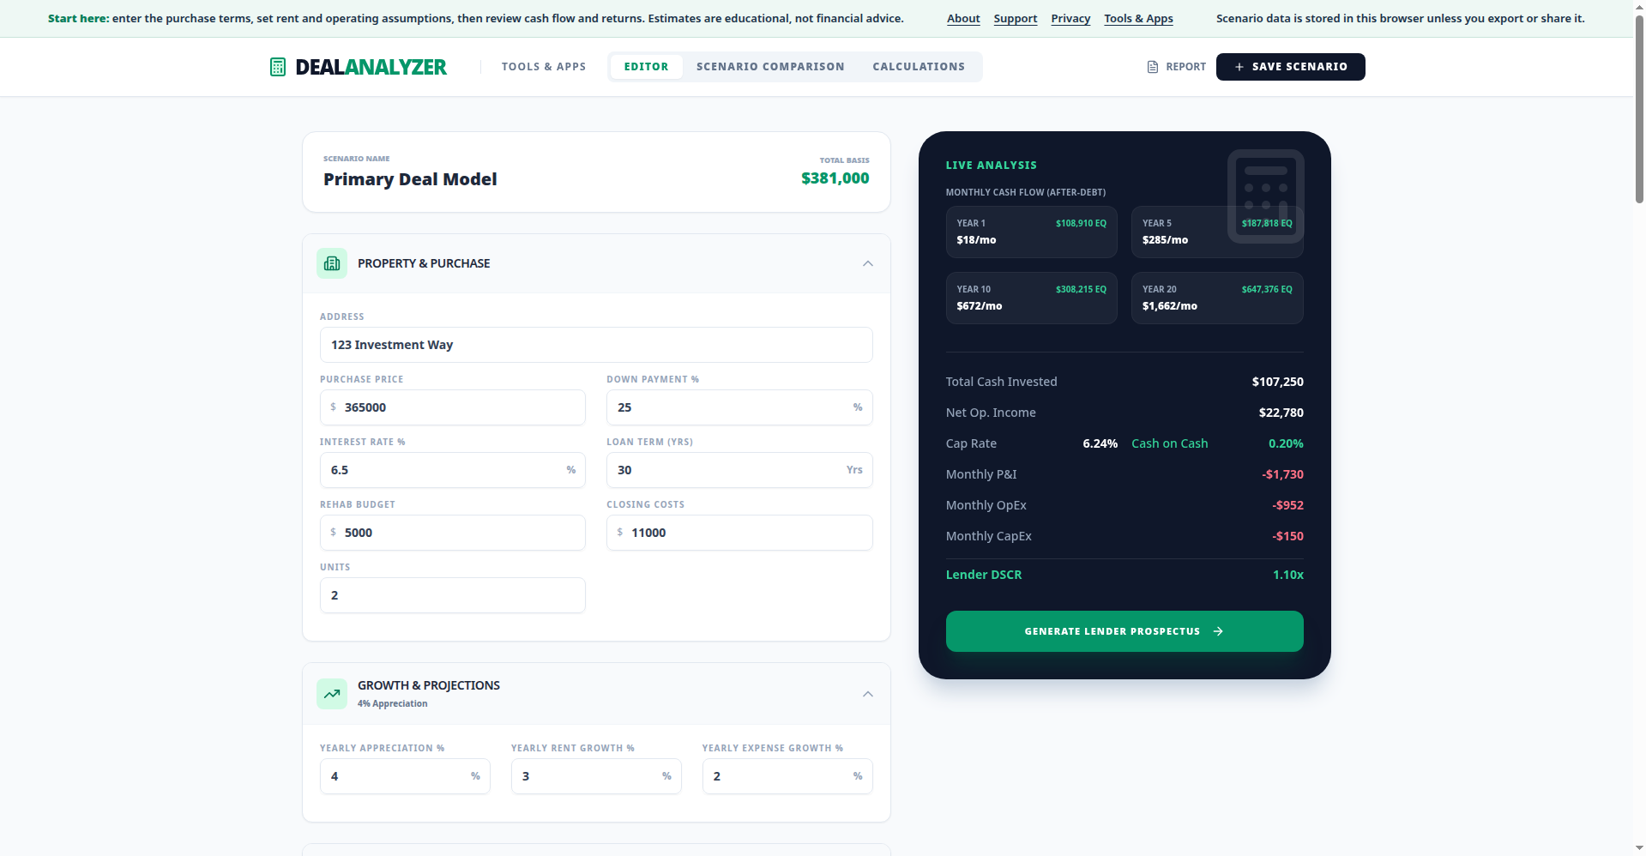Focus the Down Payment % field

tap(739, 407)
